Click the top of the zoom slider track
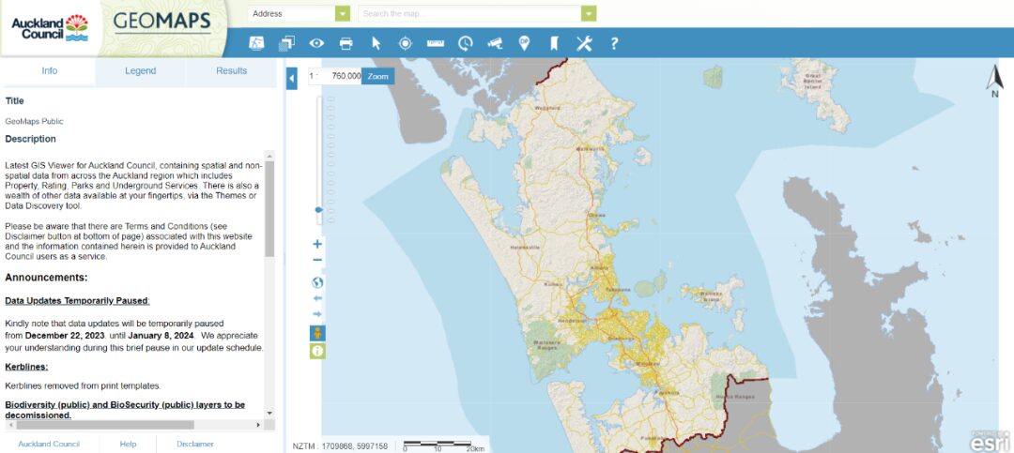The height and width of the screenshot is (453, 1014). click(x=318, y=99)
